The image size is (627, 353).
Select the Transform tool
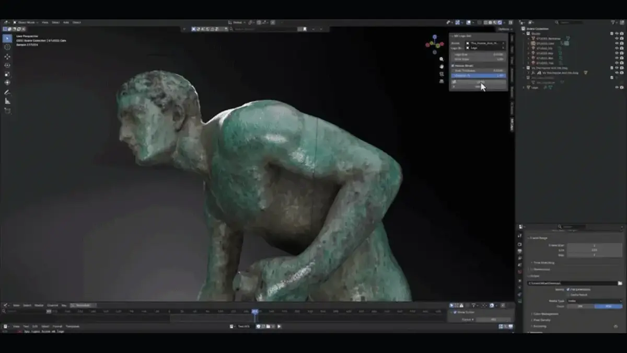point(7,82)
